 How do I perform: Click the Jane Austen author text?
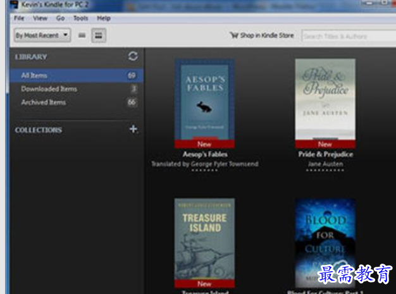pos(326,164)
